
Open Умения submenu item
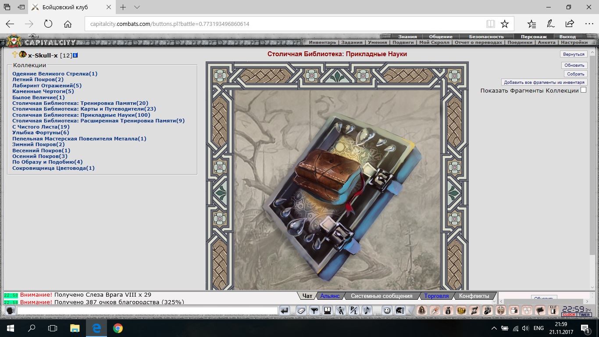pyautogui.click(x=378, y=43)
